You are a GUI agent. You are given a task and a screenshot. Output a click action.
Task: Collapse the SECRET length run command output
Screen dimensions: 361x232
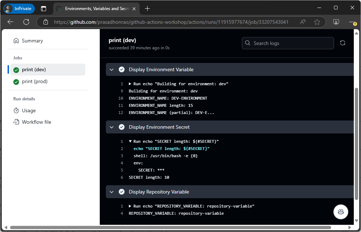point(130,141)
